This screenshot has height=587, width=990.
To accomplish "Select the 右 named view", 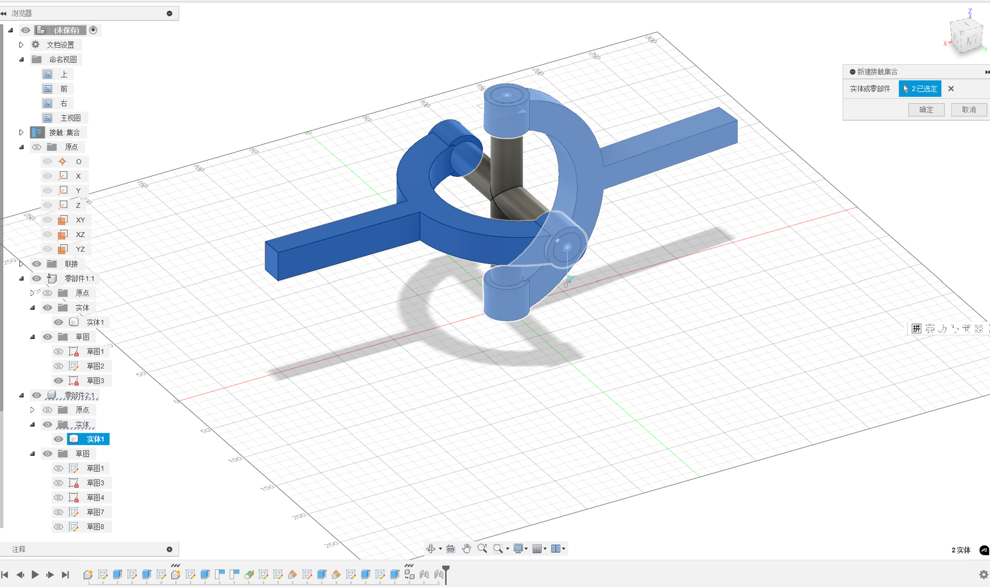I will click(64, 103).
